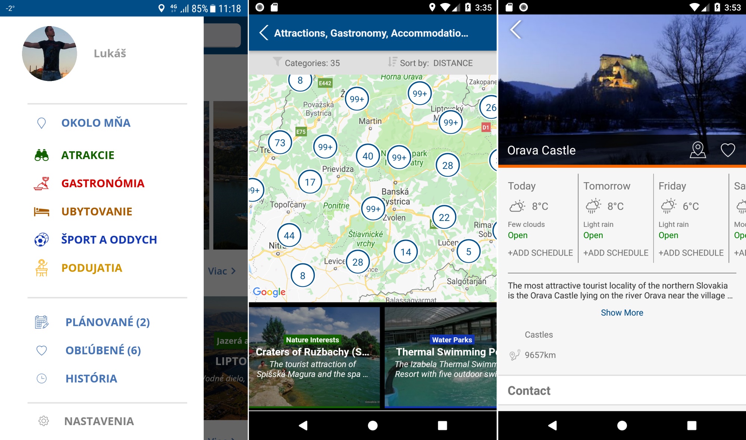
Task: Add schedule for Tomorrow
Action: (x=615, y=253)
